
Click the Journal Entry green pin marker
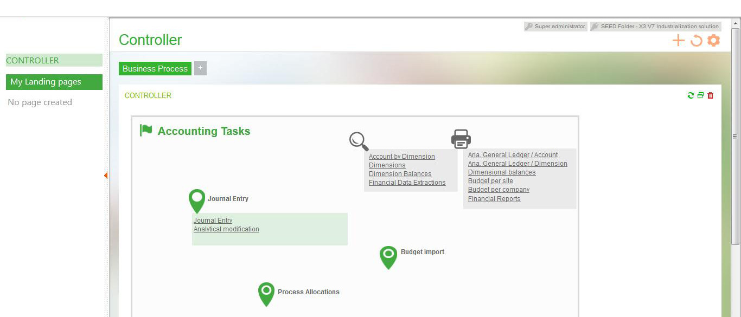(x=197, y=200)
